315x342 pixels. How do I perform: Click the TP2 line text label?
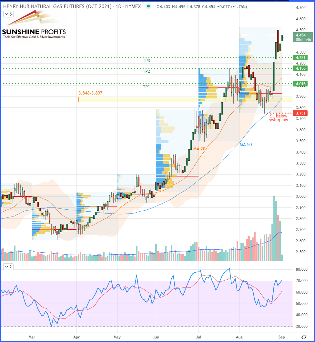[x=147, y=71]
